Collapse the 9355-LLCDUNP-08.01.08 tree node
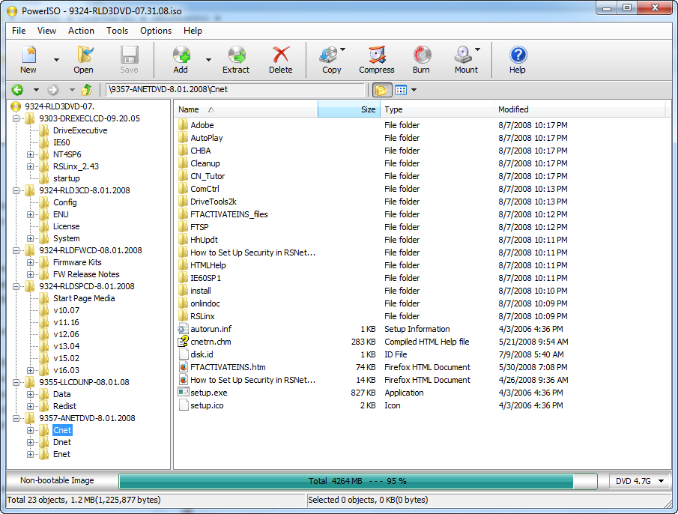 pyautogui.click(x=16, y=382)
